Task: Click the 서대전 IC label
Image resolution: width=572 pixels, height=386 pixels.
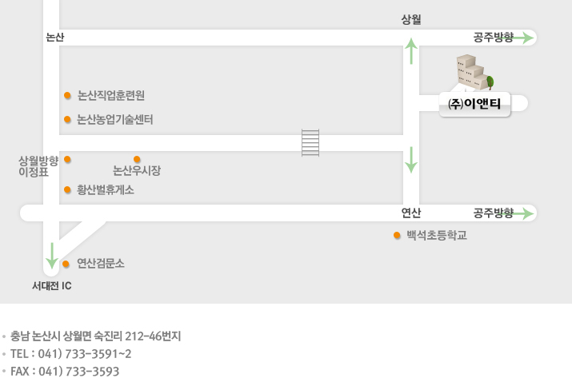Action: [52, 286]
